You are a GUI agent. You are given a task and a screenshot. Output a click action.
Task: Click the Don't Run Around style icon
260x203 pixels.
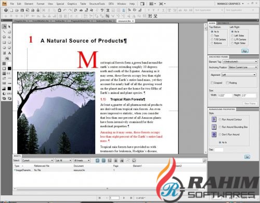click(214, 134)
